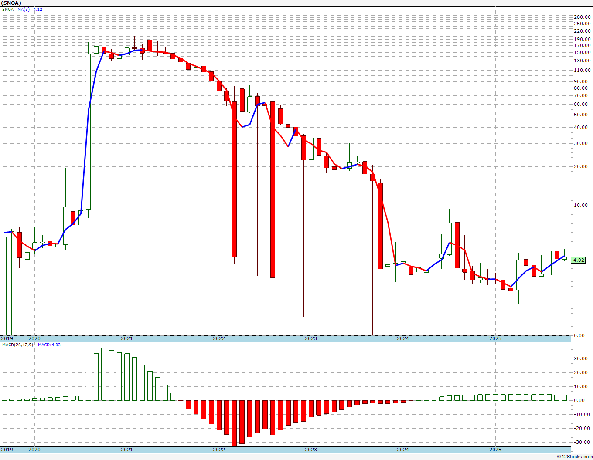The height and width of the screenshot is (460, 593).
Task: Click the MA(3) legend label
Action: pyautogui.click(x=24, y=9)
